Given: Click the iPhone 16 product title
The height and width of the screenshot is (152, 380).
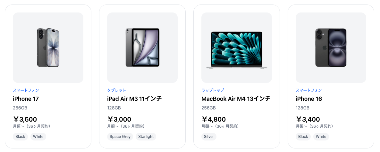Looking at the screenshot, I should [308, 99].
